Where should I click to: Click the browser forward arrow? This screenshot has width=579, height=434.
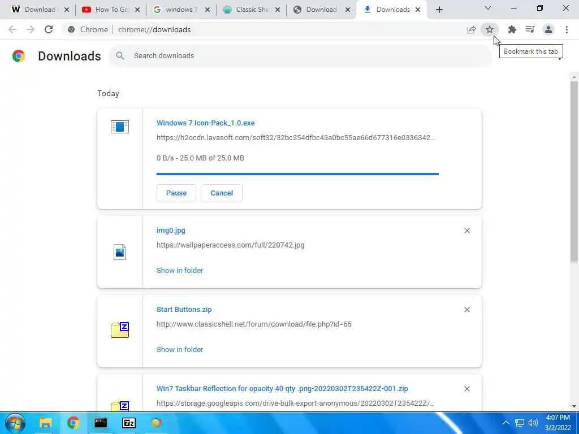[x=31, y=29]
